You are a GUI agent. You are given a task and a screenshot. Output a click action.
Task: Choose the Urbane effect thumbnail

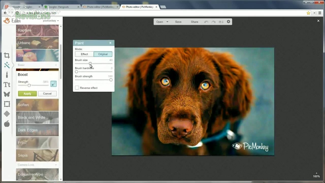[37, 43]
